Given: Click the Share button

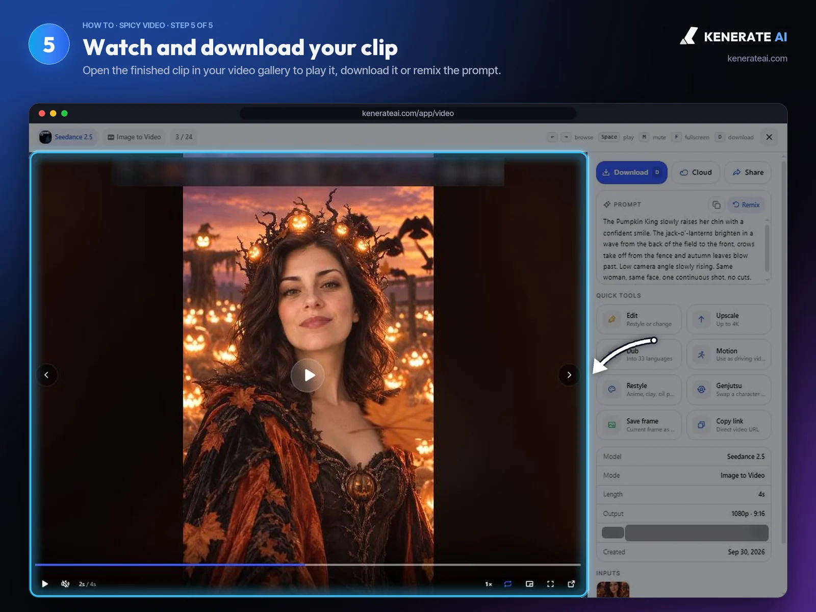Looking at the screenshot, I should pos(748,172).
